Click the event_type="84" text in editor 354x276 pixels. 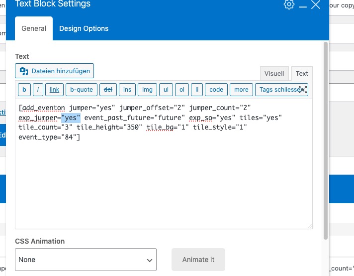(48, 137)
